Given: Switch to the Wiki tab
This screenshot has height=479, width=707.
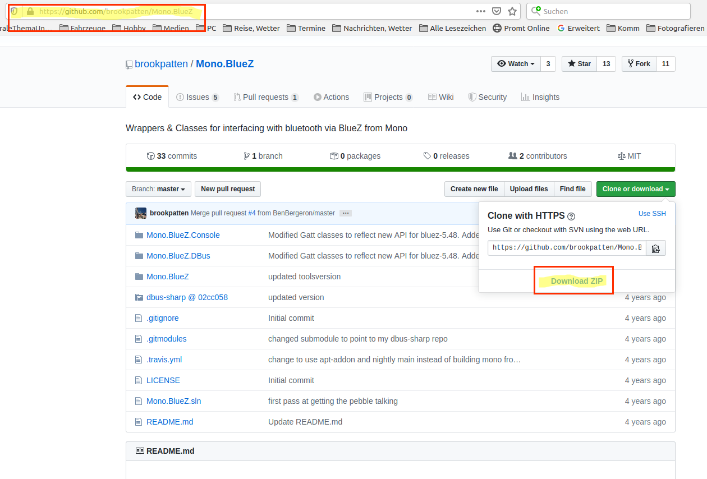Looking at the screenshot, I should pyautogui.click(x=441, y=97).
